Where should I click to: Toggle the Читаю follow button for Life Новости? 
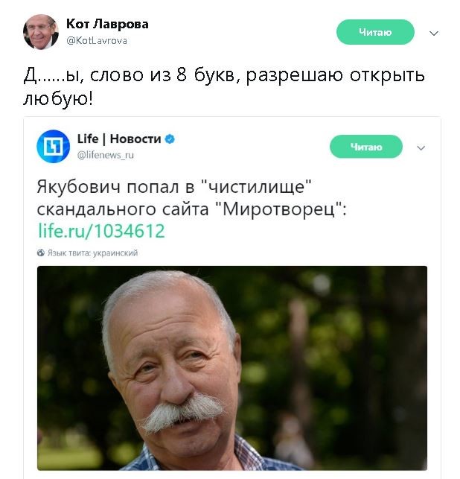coord(366,147)
